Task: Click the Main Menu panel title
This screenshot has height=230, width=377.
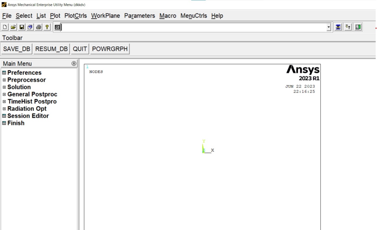Action: tap(17, 63)
